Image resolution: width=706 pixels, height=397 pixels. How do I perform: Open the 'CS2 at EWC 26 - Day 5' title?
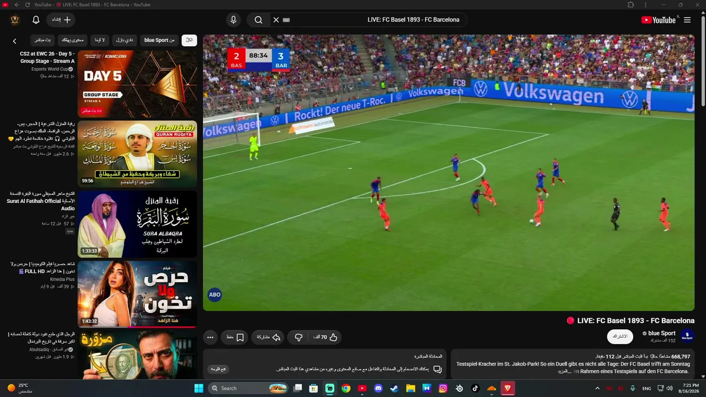pos(47,57)
